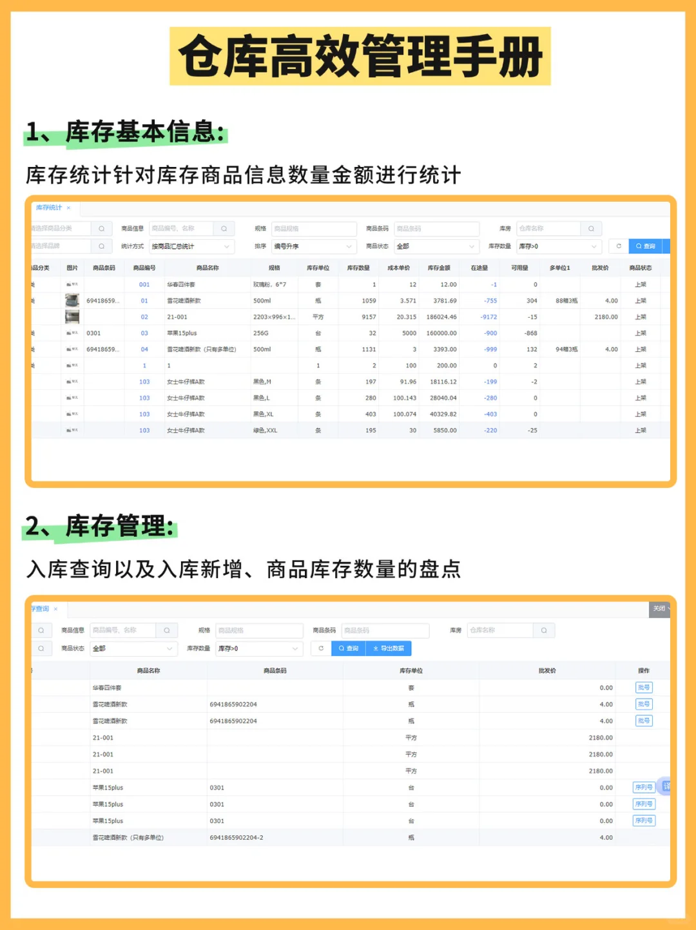The image size is (696, 930).
Task: Click the 库房 warehouse search magnifier icon
Action: [x=591, y=228]
